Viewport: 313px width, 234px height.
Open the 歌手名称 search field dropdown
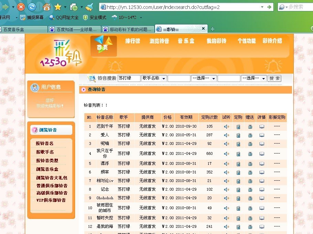(154, 78)
